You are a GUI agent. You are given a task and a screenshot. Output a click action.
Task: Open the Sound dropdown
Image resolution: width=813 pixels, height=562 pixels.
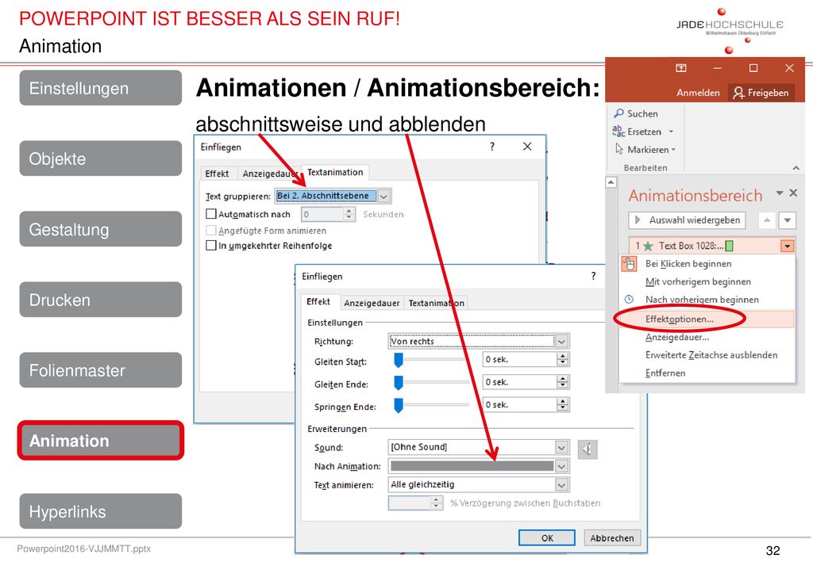click(561, 447)
